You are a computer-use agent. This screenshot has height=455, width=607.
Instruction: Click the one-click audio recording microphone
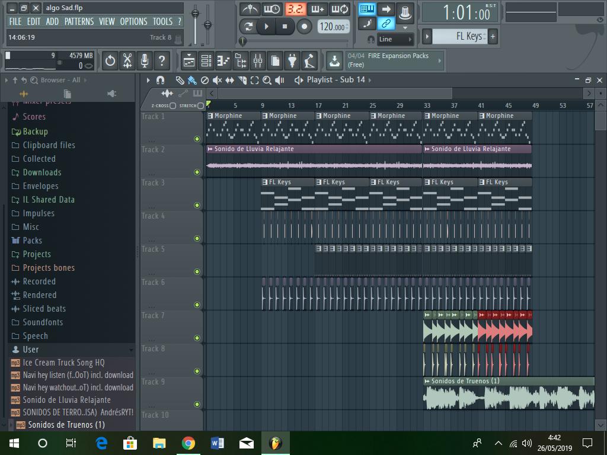(x=145, y=61)
